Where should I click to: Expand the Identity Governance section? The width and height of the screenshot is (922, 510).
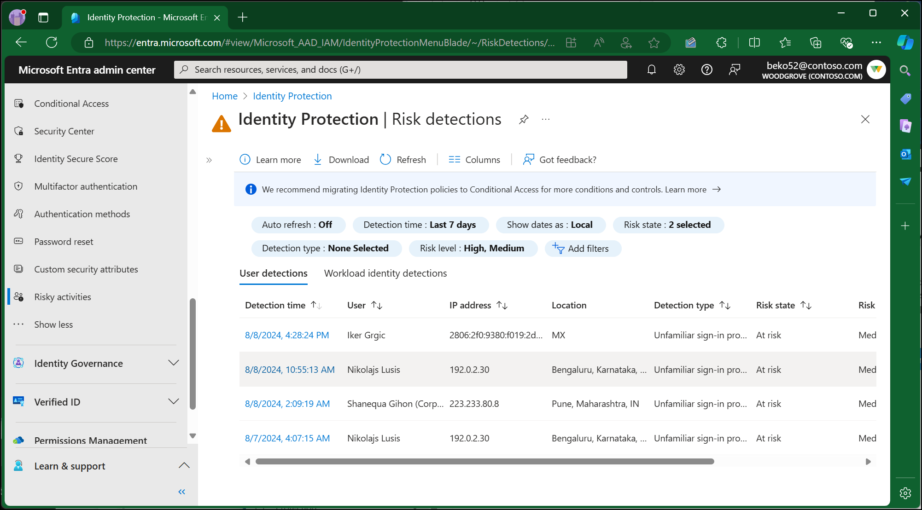173,363
